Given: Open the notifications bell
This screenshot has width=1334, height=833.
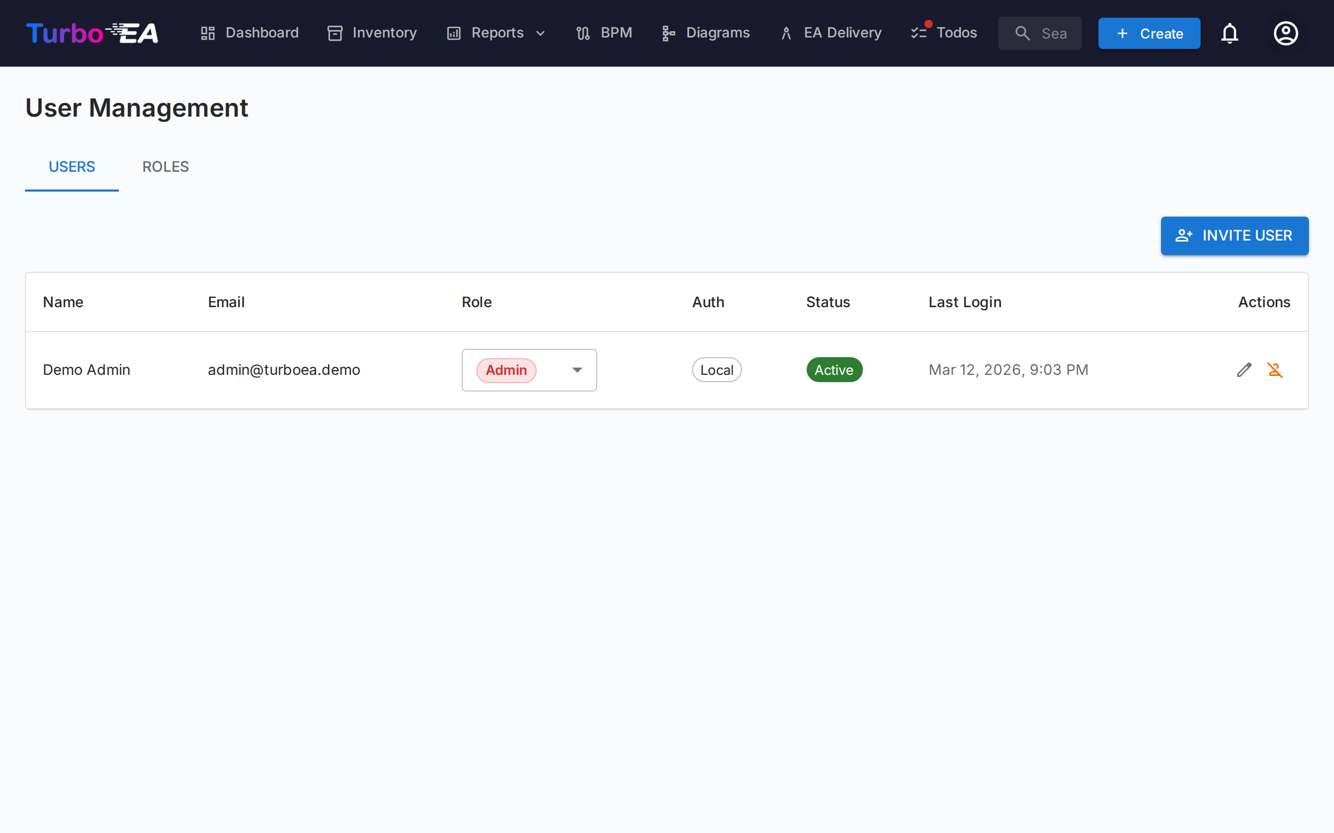Looking at the screenshot, I should point(1230,33).
